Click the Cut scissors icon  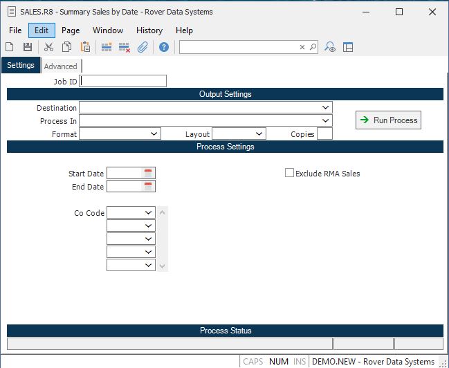48,47
